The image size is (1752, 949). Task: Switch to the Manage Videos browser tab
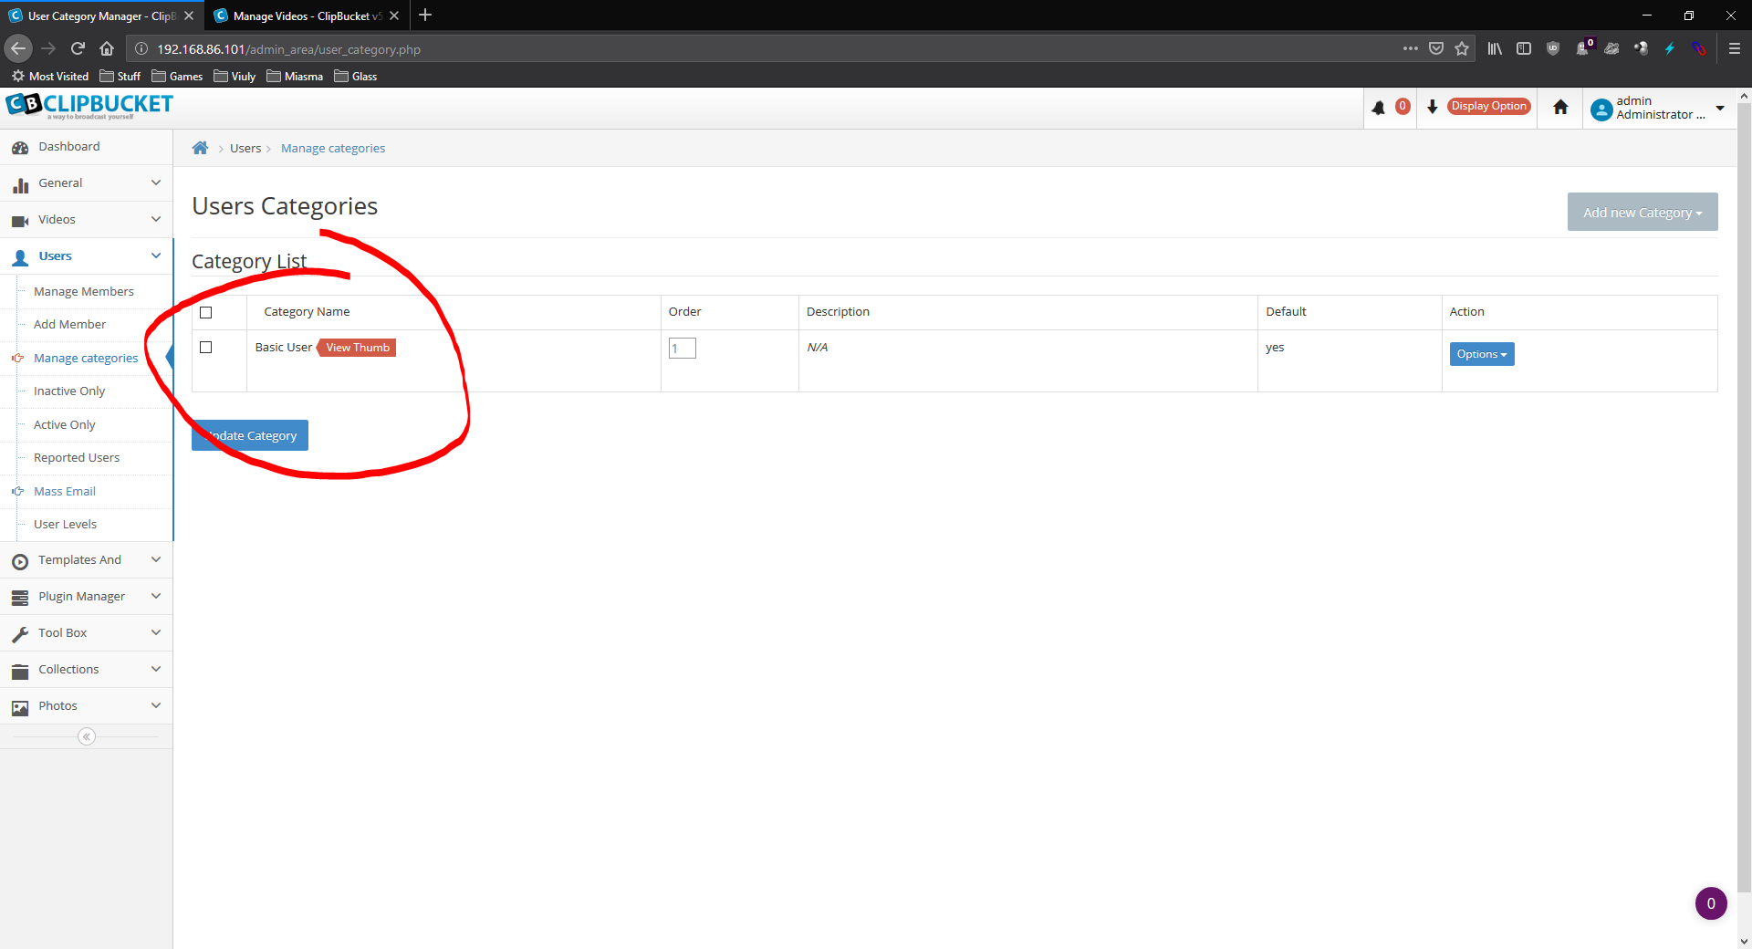[301, 16]
